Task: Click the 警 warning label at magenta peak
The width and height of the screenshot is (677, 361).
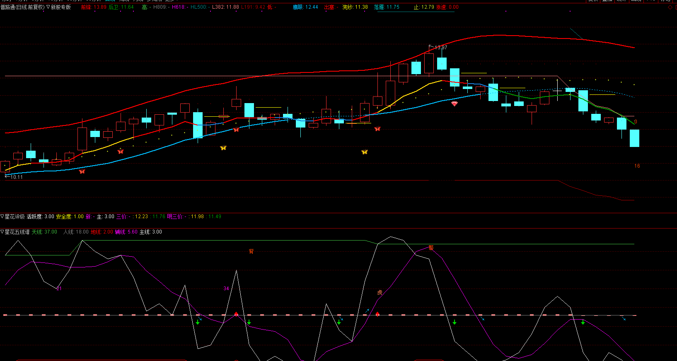Action: click(431, 248)
